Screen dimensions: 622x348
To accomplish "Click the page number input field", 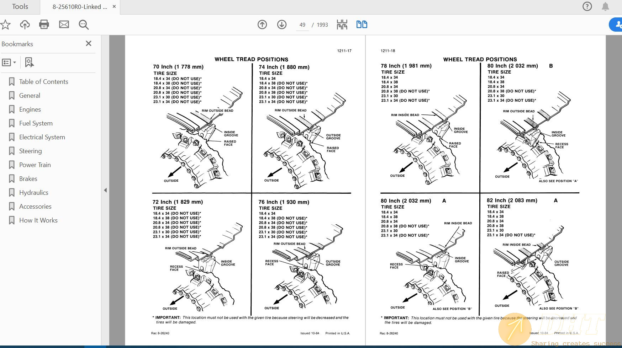I will 302,25.
